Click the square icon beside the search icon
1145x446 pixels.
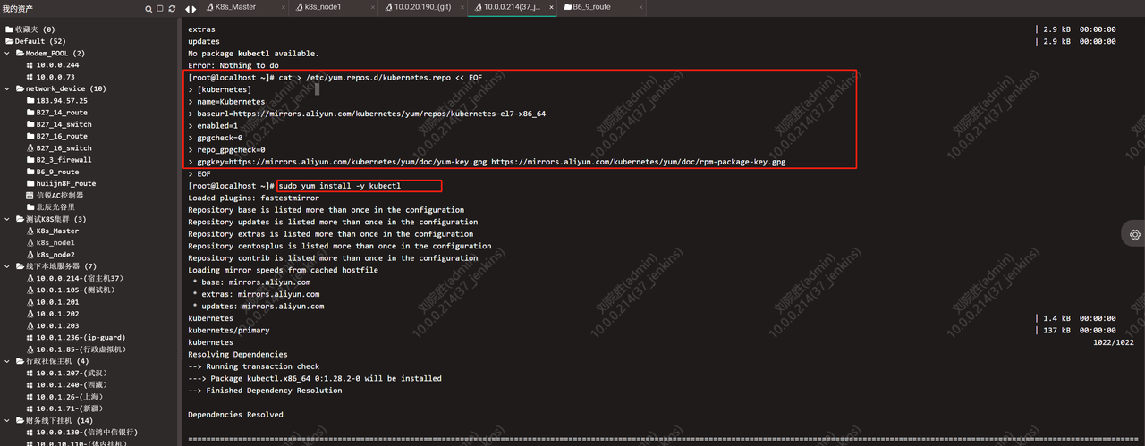coord(160,9)
